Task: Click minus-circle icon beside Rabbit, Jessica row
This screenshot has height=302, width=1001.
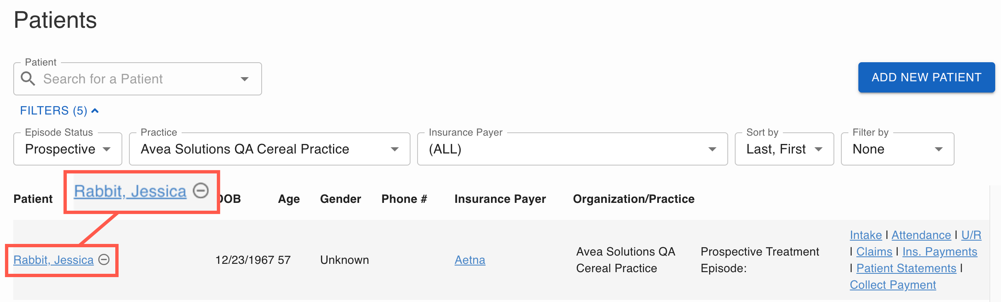Action: pyautogui.click(x=104, y=260)
